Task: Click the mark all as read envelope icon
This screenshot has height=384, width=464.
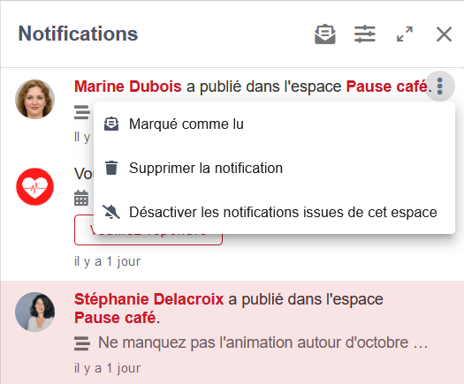Action: [325, 34]
